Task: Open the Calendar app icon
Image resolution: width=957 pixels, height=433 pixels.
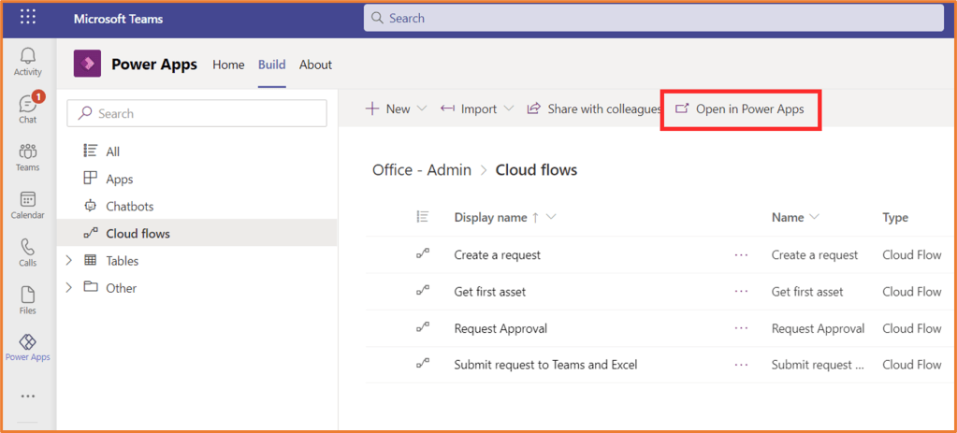Action: tap(27, 204)
